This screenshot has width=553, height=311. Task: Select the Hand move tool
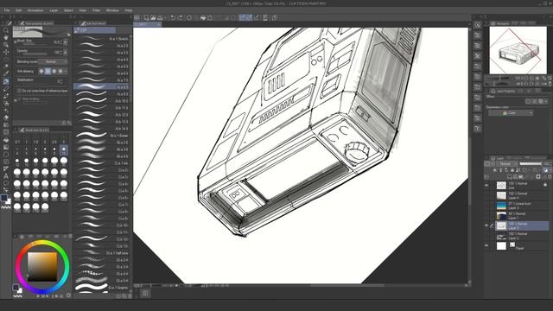(x=6, y=37)
